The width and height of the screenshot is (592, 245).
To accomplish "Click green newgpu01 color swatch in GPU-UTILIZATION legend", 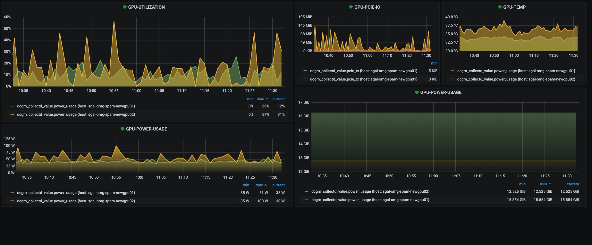I will (x=12, y=106).
